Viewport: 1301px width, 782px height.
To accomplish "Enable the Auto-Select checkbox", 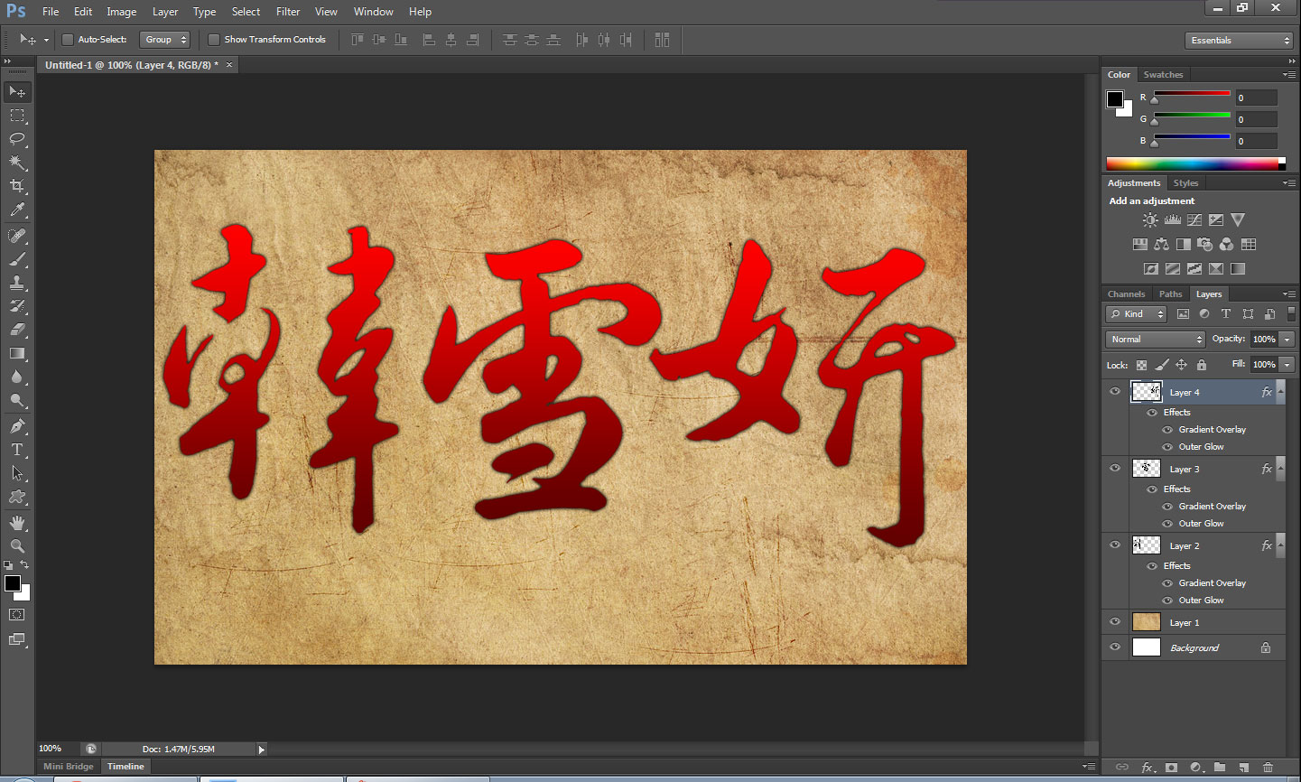I will (x=68, y=40).
